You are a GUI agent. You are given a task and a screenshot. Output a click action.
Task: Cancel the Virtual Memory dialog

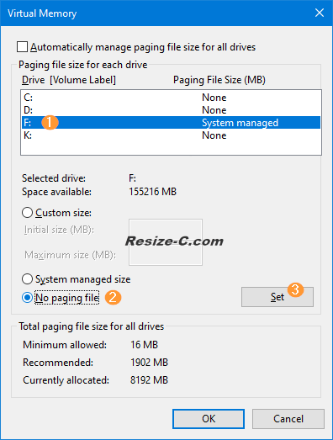point(288,419)
